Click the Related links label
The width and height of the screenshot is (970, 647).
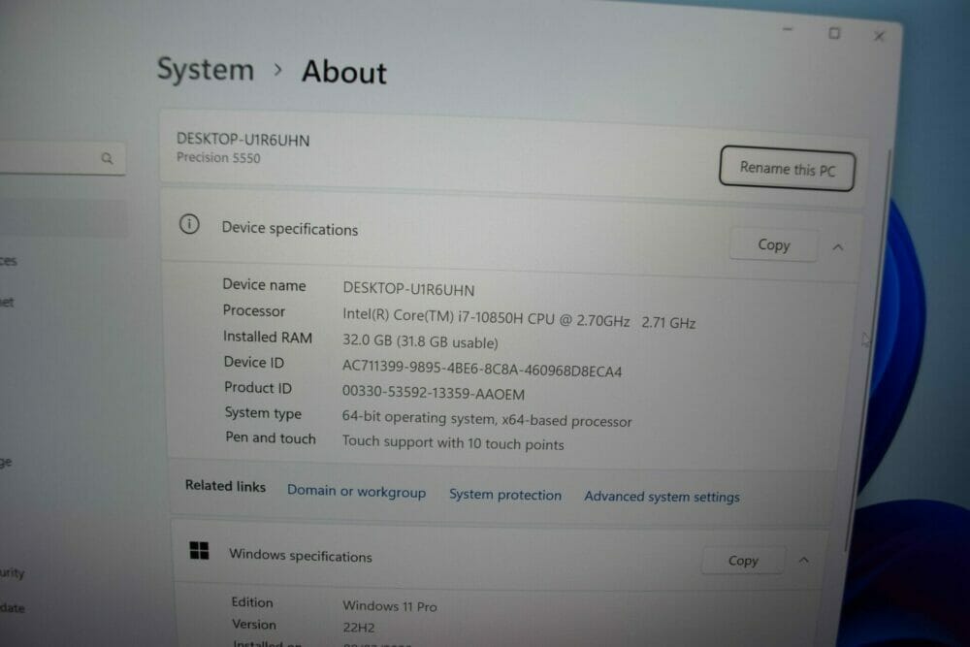225,486
